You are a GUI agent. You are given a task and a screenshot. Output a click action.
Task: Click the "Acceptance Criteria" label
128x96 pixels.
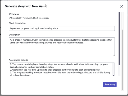click(18, 60)
